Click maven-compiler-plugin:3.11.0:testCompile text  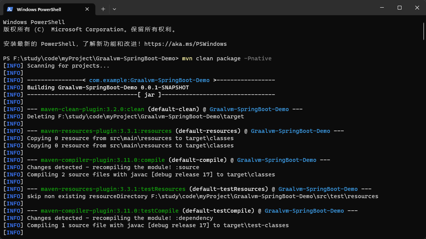(x=110, y=211)
